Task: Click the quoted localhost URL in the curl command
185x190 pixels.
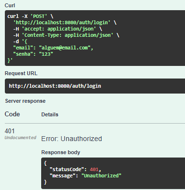Action: pyautogui.click(x=62, y=23)
